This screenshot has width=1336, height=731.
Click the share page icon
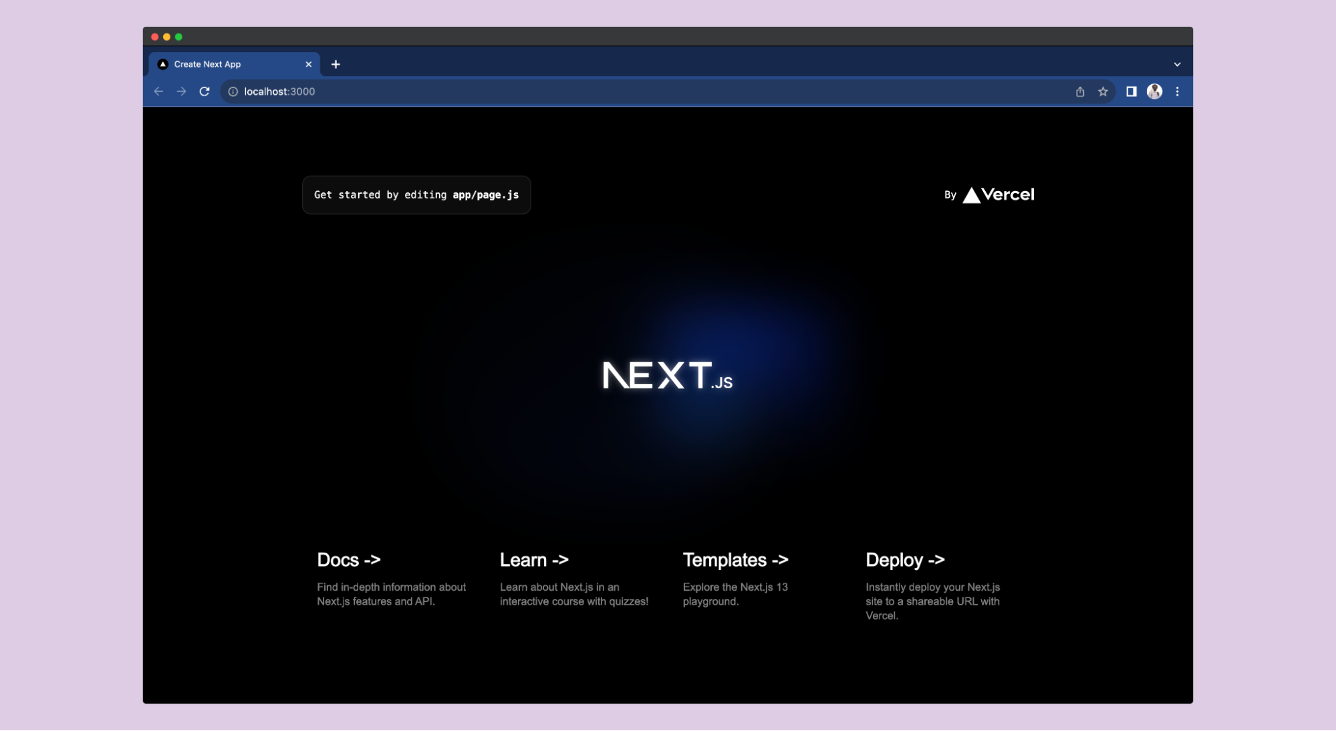1079,92
